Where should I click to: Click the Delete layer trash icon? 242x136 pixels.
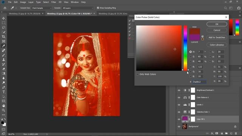pos(236,133)
